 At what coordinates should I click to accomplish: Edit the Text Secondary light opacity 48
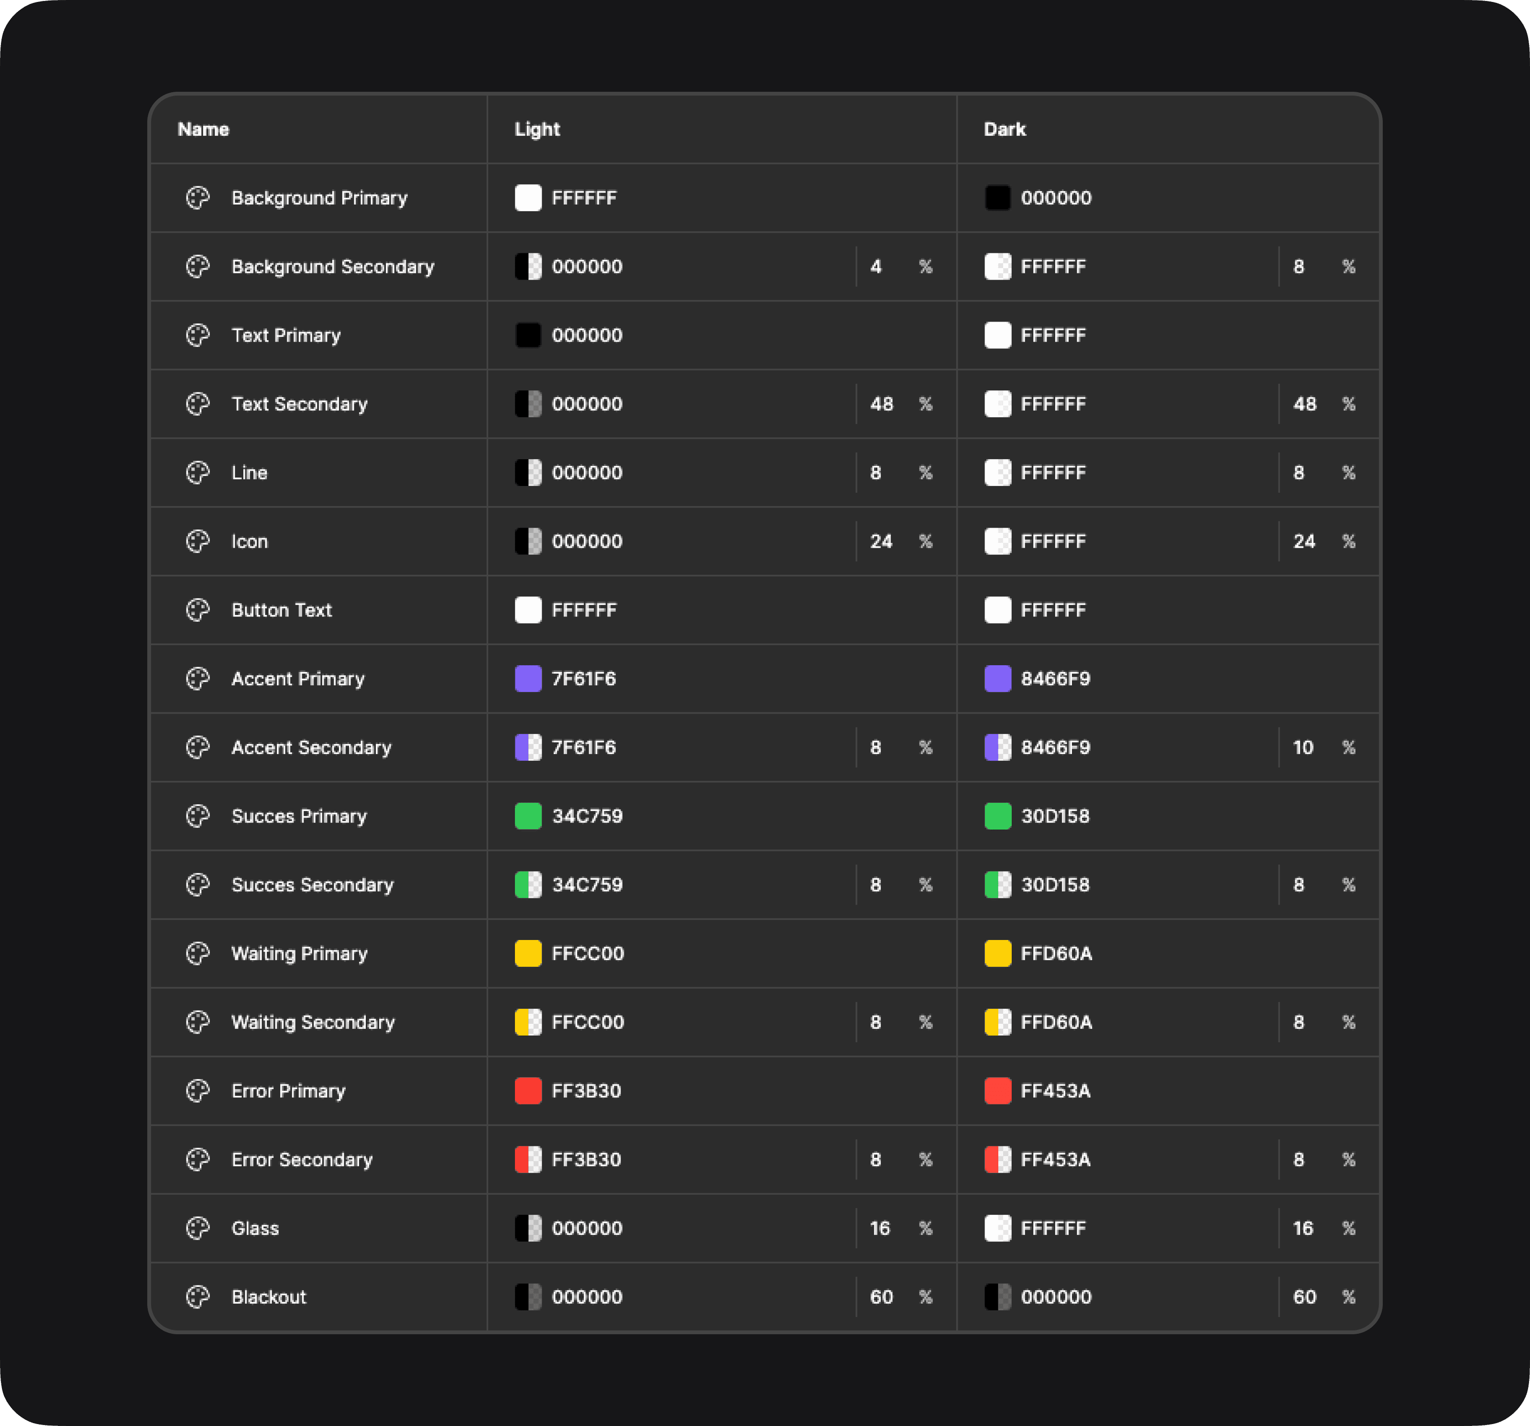click(x=881, y=404)
